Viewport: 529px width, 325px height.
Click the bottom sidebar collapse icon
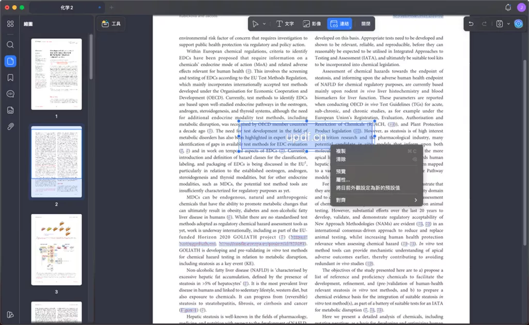tap(10, 315)
